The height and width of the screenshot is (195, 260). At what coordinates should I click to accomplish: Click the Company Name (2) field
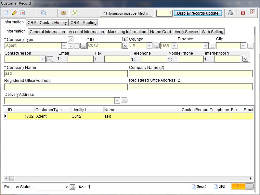[x=191, y=73]
